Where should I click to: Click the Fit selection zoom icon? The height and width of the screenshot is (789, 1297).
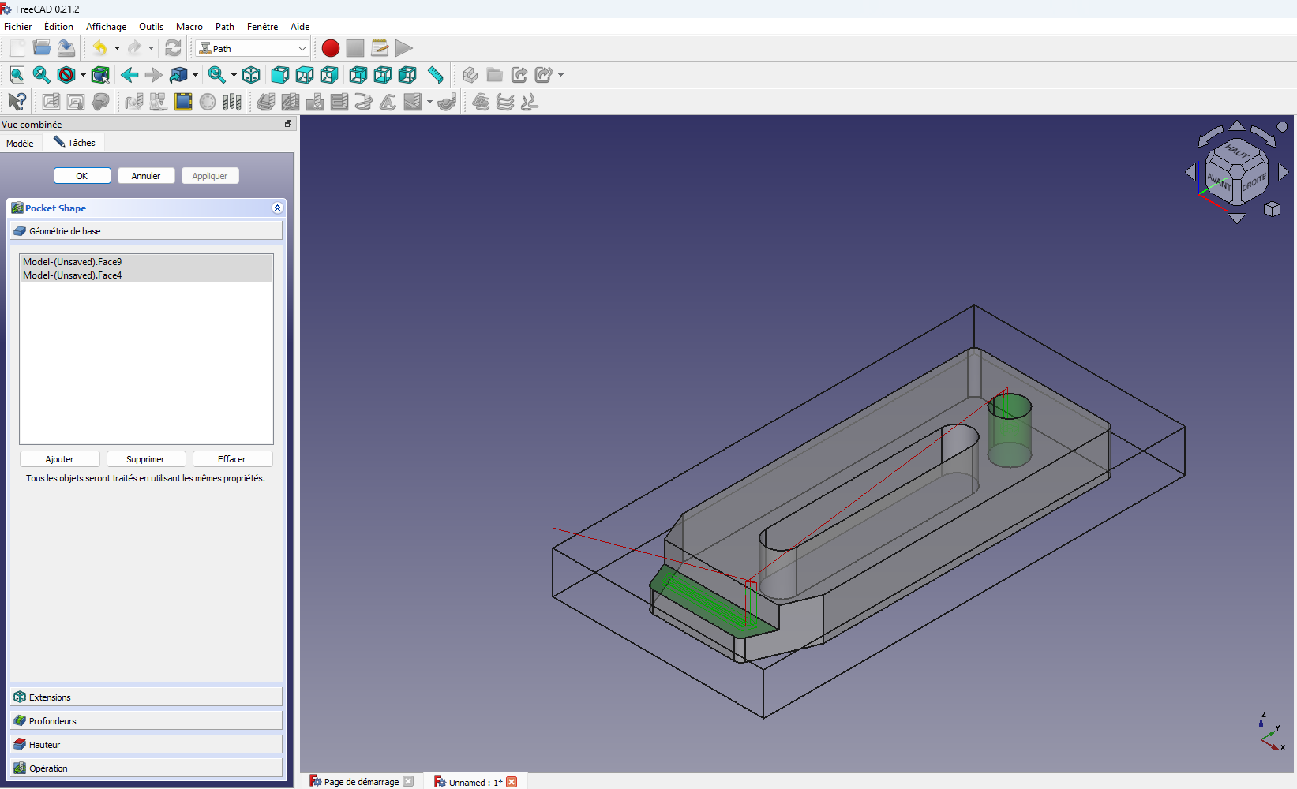click(42, 75)
